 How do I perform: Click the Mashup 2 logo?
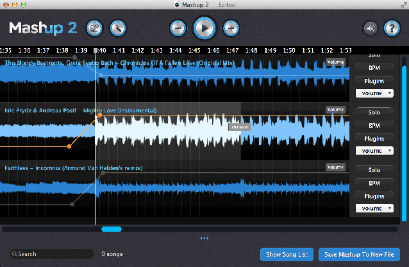pyautogui.click(x=43, y=28)
